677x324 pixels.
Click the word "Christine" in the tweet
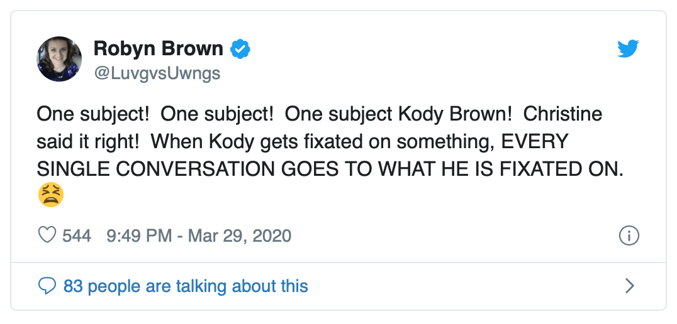pyautogui.click(x=562, y=114)
